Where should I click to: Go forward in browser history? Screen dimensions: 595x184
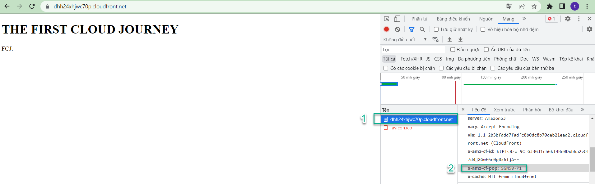tap(19, 6)
